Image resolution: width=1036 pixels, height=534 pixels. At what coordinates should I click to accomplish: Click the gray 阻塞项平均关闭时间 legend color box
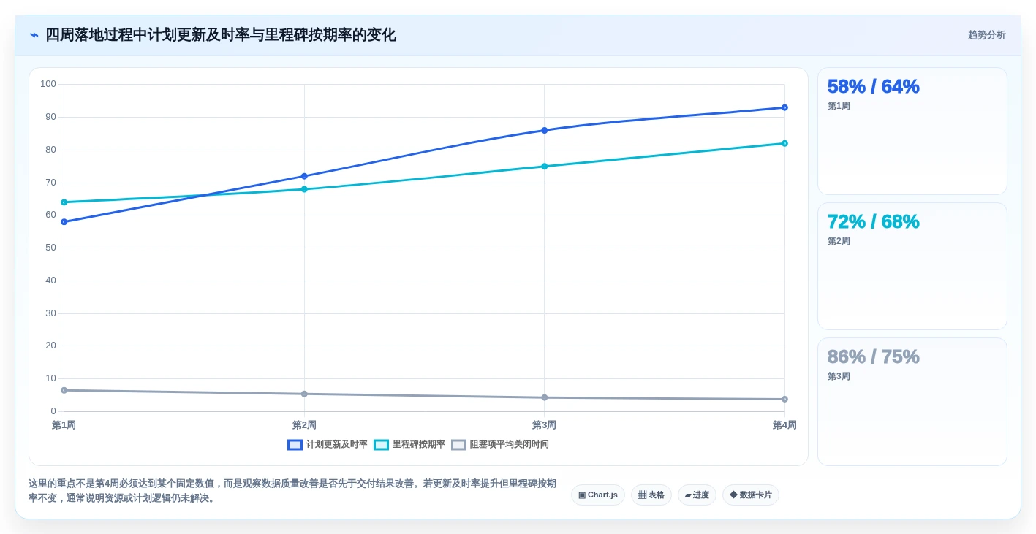tap(458, 445)
